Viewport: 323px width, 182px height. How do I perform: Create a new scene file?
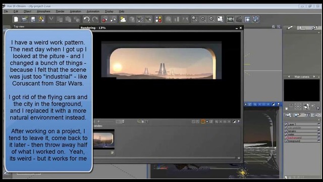[16, 19]
